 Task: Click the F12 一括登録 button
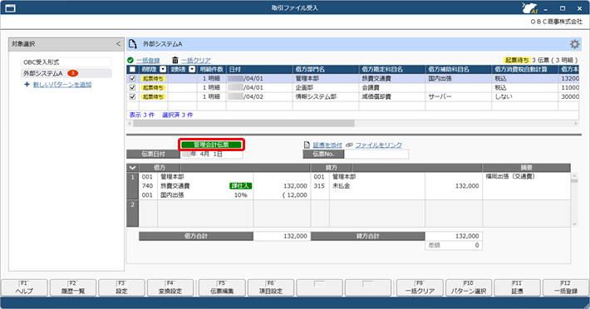pos(566,287)
